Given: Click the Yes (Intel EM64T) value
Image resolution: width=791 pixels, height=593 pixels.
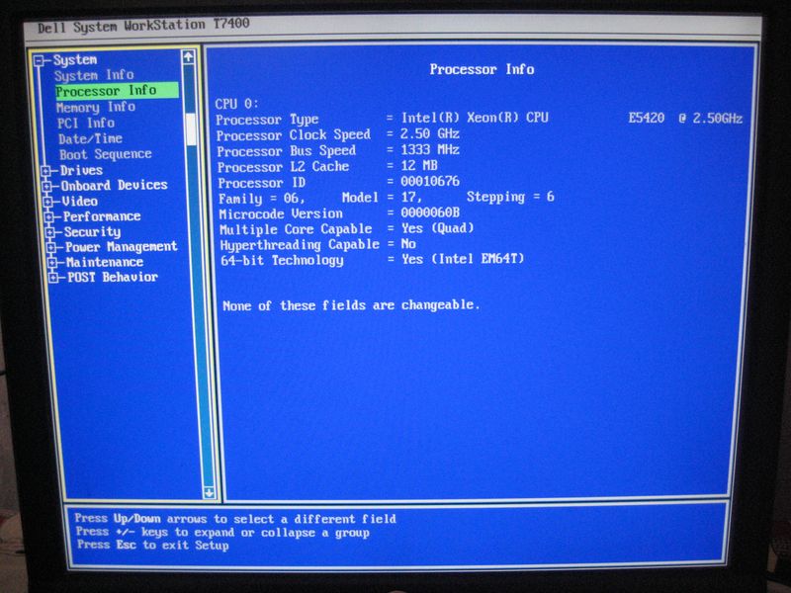Looking at the screenshot, I should click(x=463, y=259).
